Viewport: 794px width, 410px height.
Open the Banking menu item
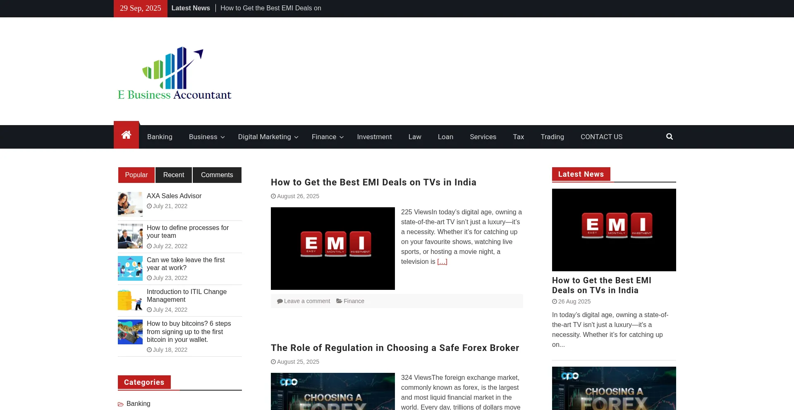point(160,137)
